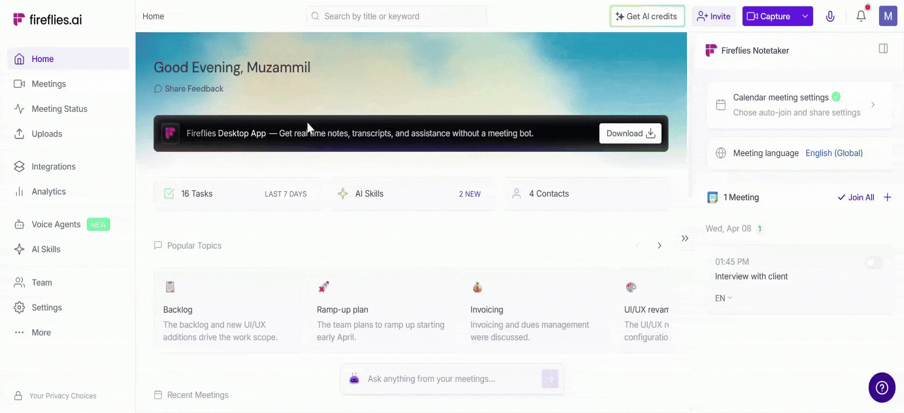
Task: Click Get AI credits button
Action: click(x=647, y=16)
